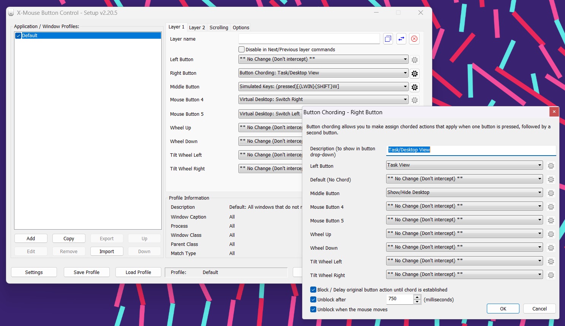This screenshot has width=565, height=326.
Task: Open gear settings for main window Middle Button
Action: coord(415,87)
